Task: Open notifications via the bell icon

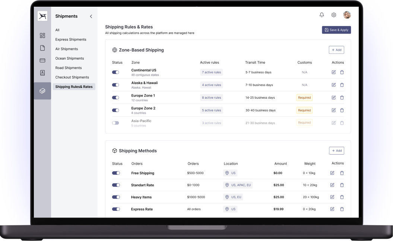Action: [321, 15]
